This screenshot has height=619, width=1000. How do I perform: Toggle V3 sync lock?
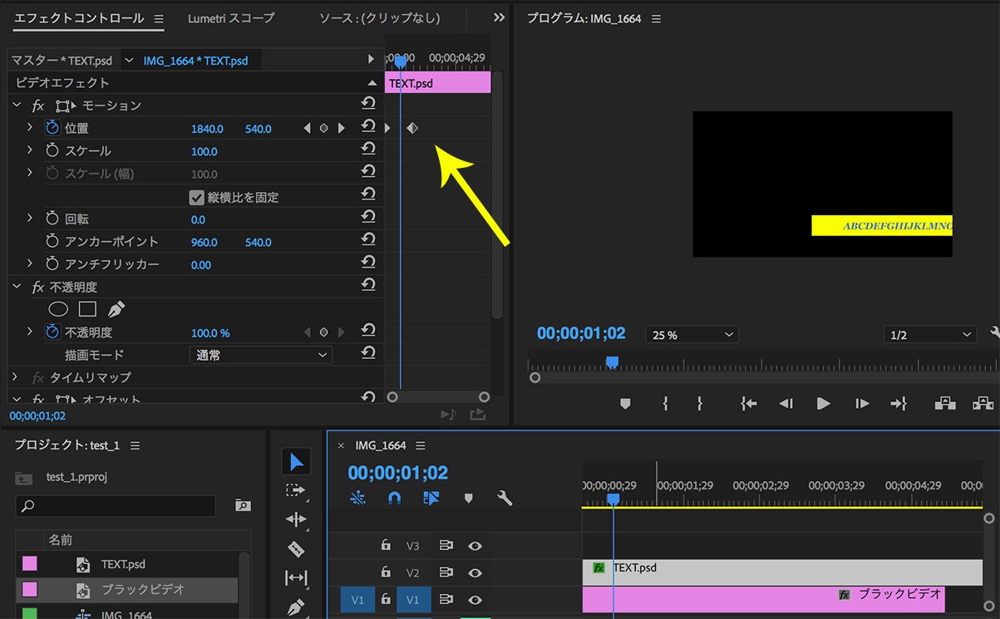click(x=446, y=546)
